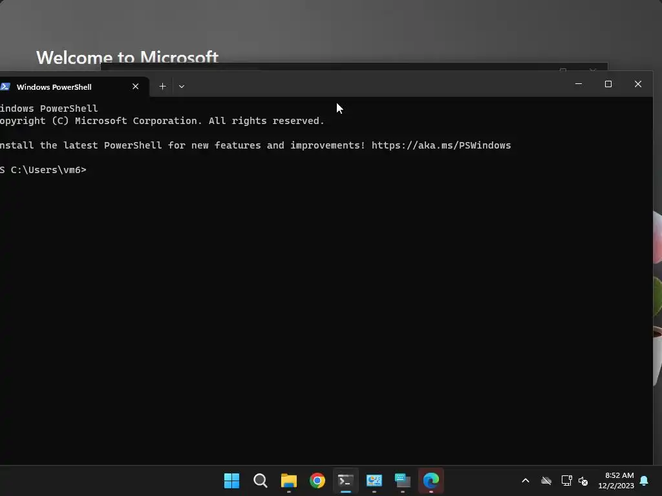Open the Control Panel taskbar app
This screenshot has height=496, width=662.
(374, 480)
